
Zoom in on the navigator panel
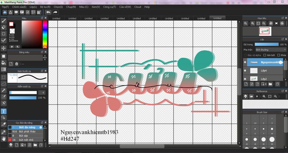[x=253, y=24]
